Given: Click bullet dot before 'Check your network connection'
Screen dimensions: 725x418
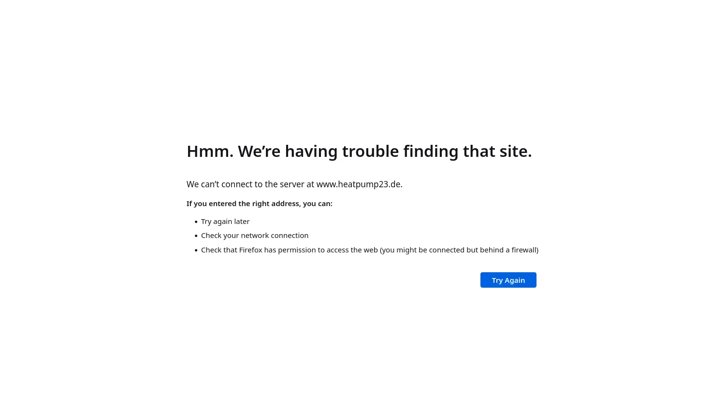Looking at the screenshot, I should [196, 236].
